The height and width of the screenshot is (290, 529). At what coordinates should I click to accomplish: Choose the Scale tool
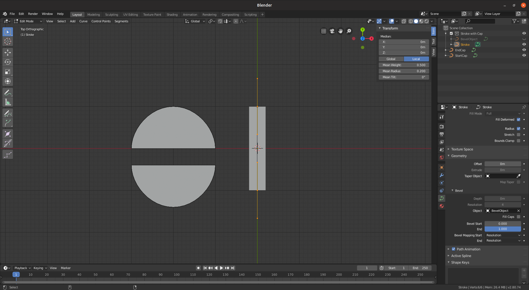coord(8,72)
